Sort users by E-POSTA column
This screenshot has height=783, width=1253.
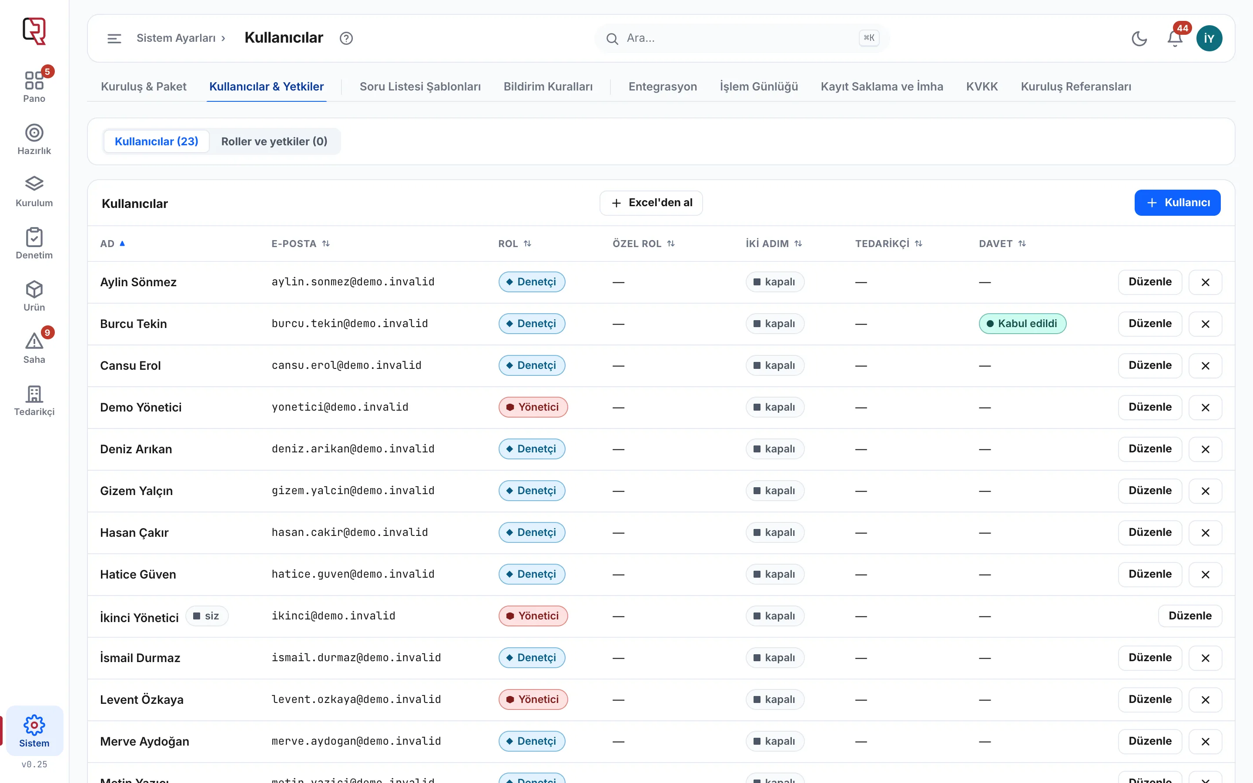pyautogui.click(x=301, y=244)
